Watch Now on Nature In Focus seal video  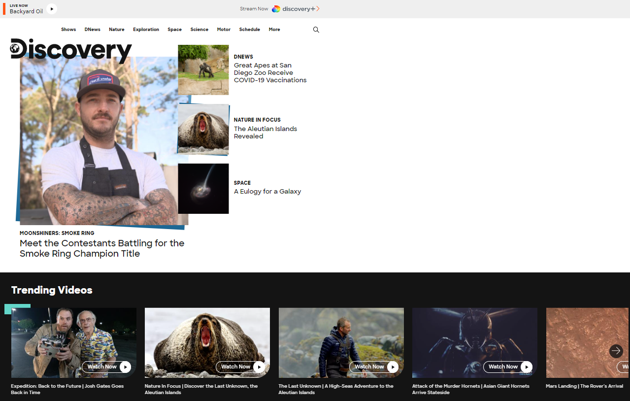pos(241,367)
